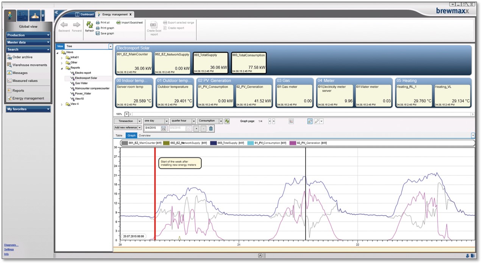
Task: Collapse the sidebar with the double-chevron icon
Action: [56, 12]
